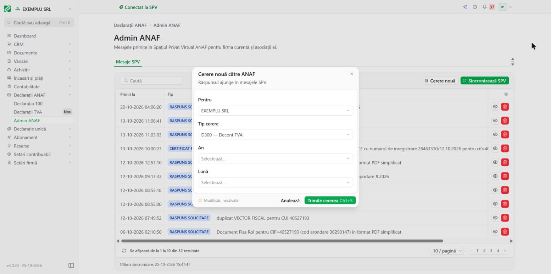The height and width of the screenshot is (274, 556).
Task: Delete the message received 12-10-2026 12:57:10
Action: tap(505, 162)
